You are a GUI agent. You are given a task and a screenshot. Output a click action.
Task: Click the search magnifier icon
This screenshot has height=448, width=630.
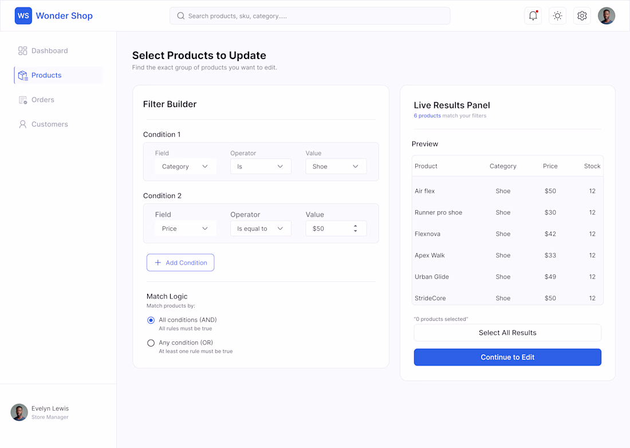(x=181, y=16)
